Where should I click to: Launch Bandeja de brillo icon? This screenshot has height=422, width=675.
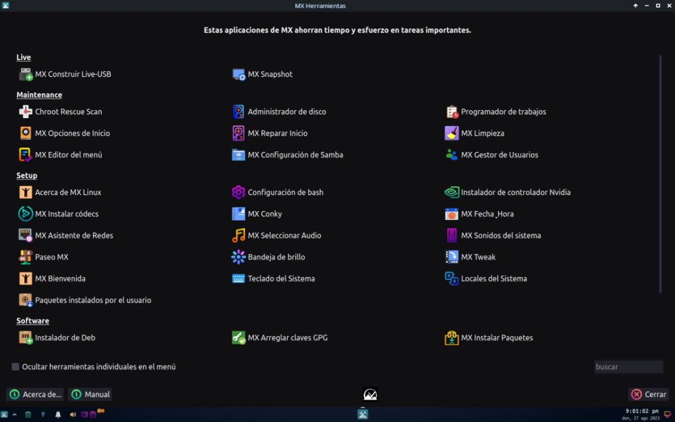click(x=238, y=257)
